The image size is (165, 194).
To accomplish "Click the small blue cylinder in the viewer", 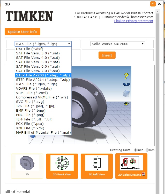I will point(33,136).
